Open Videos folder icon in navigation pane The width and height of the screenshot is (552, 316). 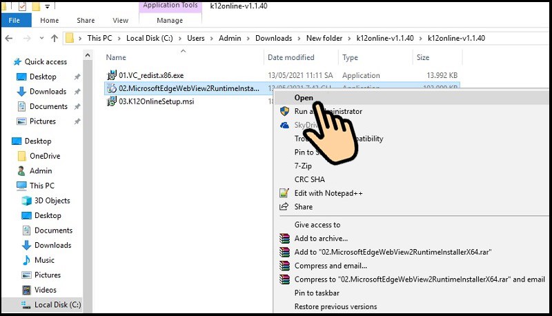coord(26,290)
